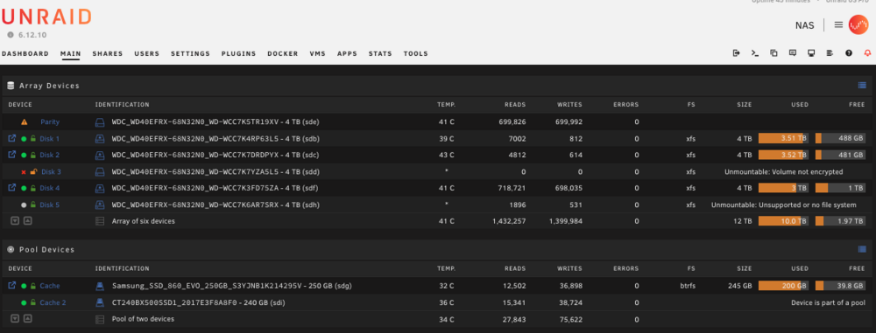Viewport: 876px width, 333px height.
Task: Collapse the Array Devices section header icon
Action: pyautogui.click(x=10, y=86)
